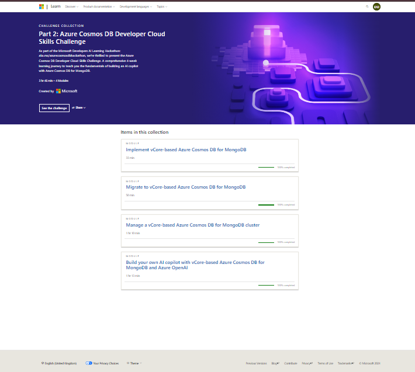Open Previous Versions footer link

point(256,363)
